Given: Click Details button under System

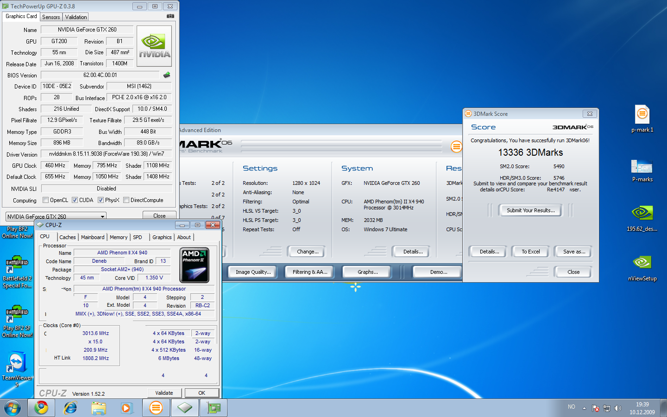Looking at the screenshot, I should (413, 252).
